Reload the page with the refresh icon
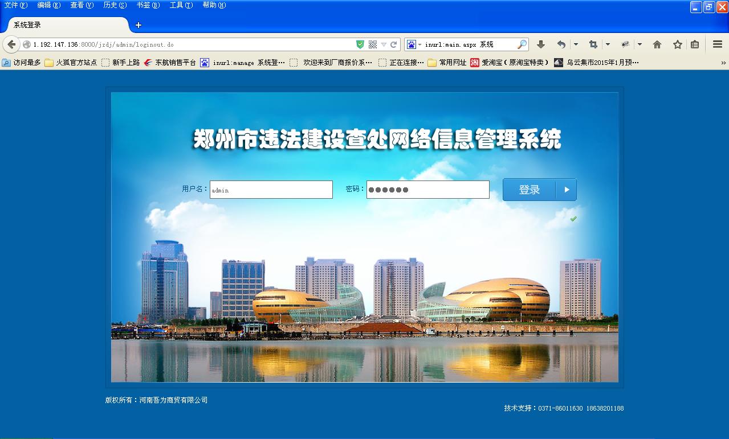Image resolution: width=729 pixels, height=439 pixels. click(393, 44)
